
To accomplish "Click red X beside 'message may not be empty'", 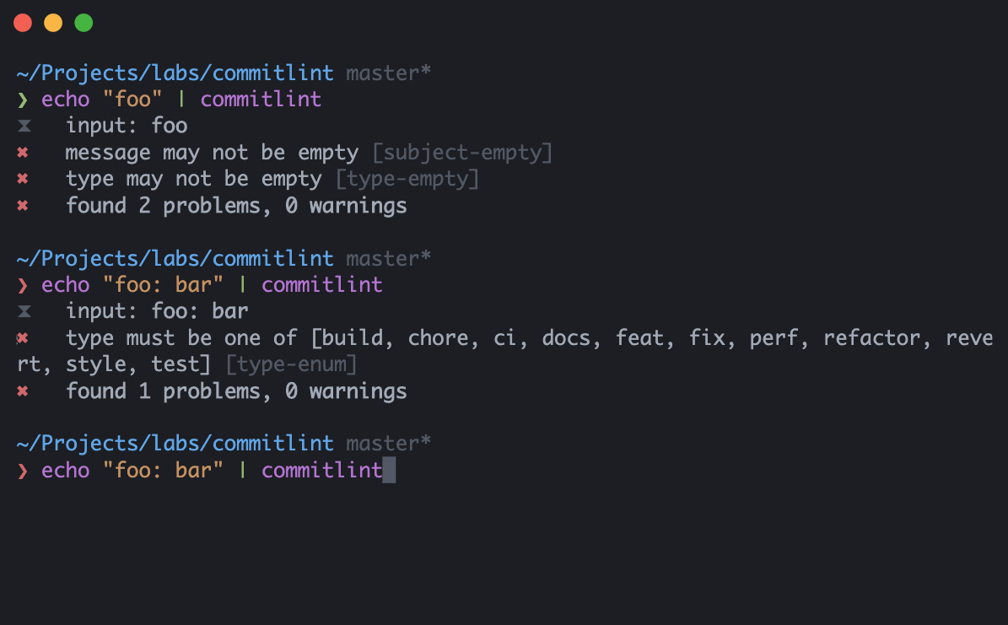I will pos(23,153).
